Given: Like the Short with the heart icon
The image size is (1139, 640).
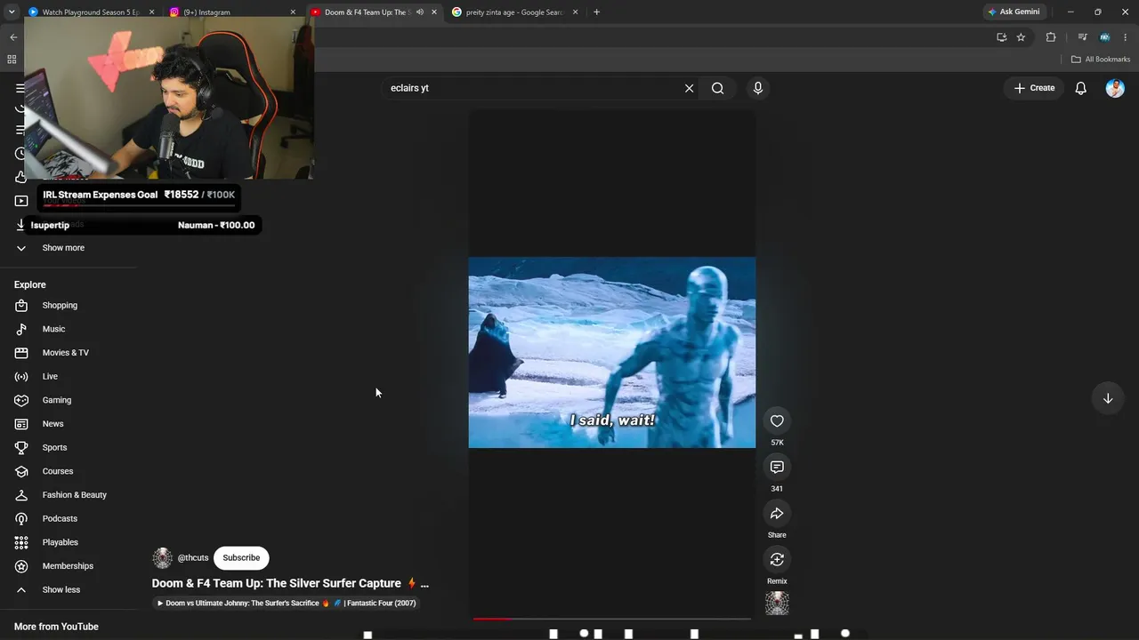Looking at the screenshot, I should coord(777,421).
